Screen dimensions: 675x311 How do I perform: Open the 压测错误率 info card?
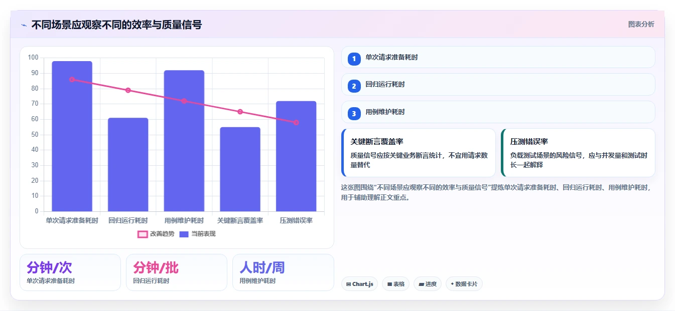click(x=578, y=153)
